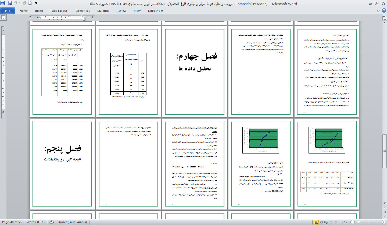Click the Words: 8,873 count in status bar
Screen dimensions: 387x225
[x=35, y=222]
